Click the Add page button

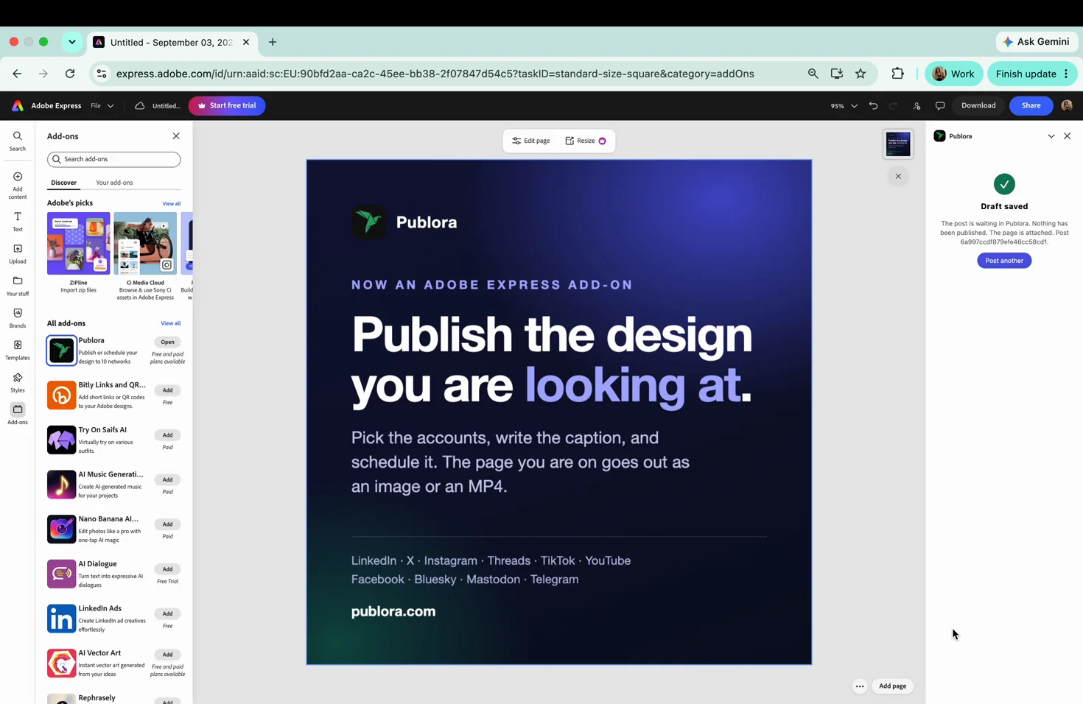[892, 686]
